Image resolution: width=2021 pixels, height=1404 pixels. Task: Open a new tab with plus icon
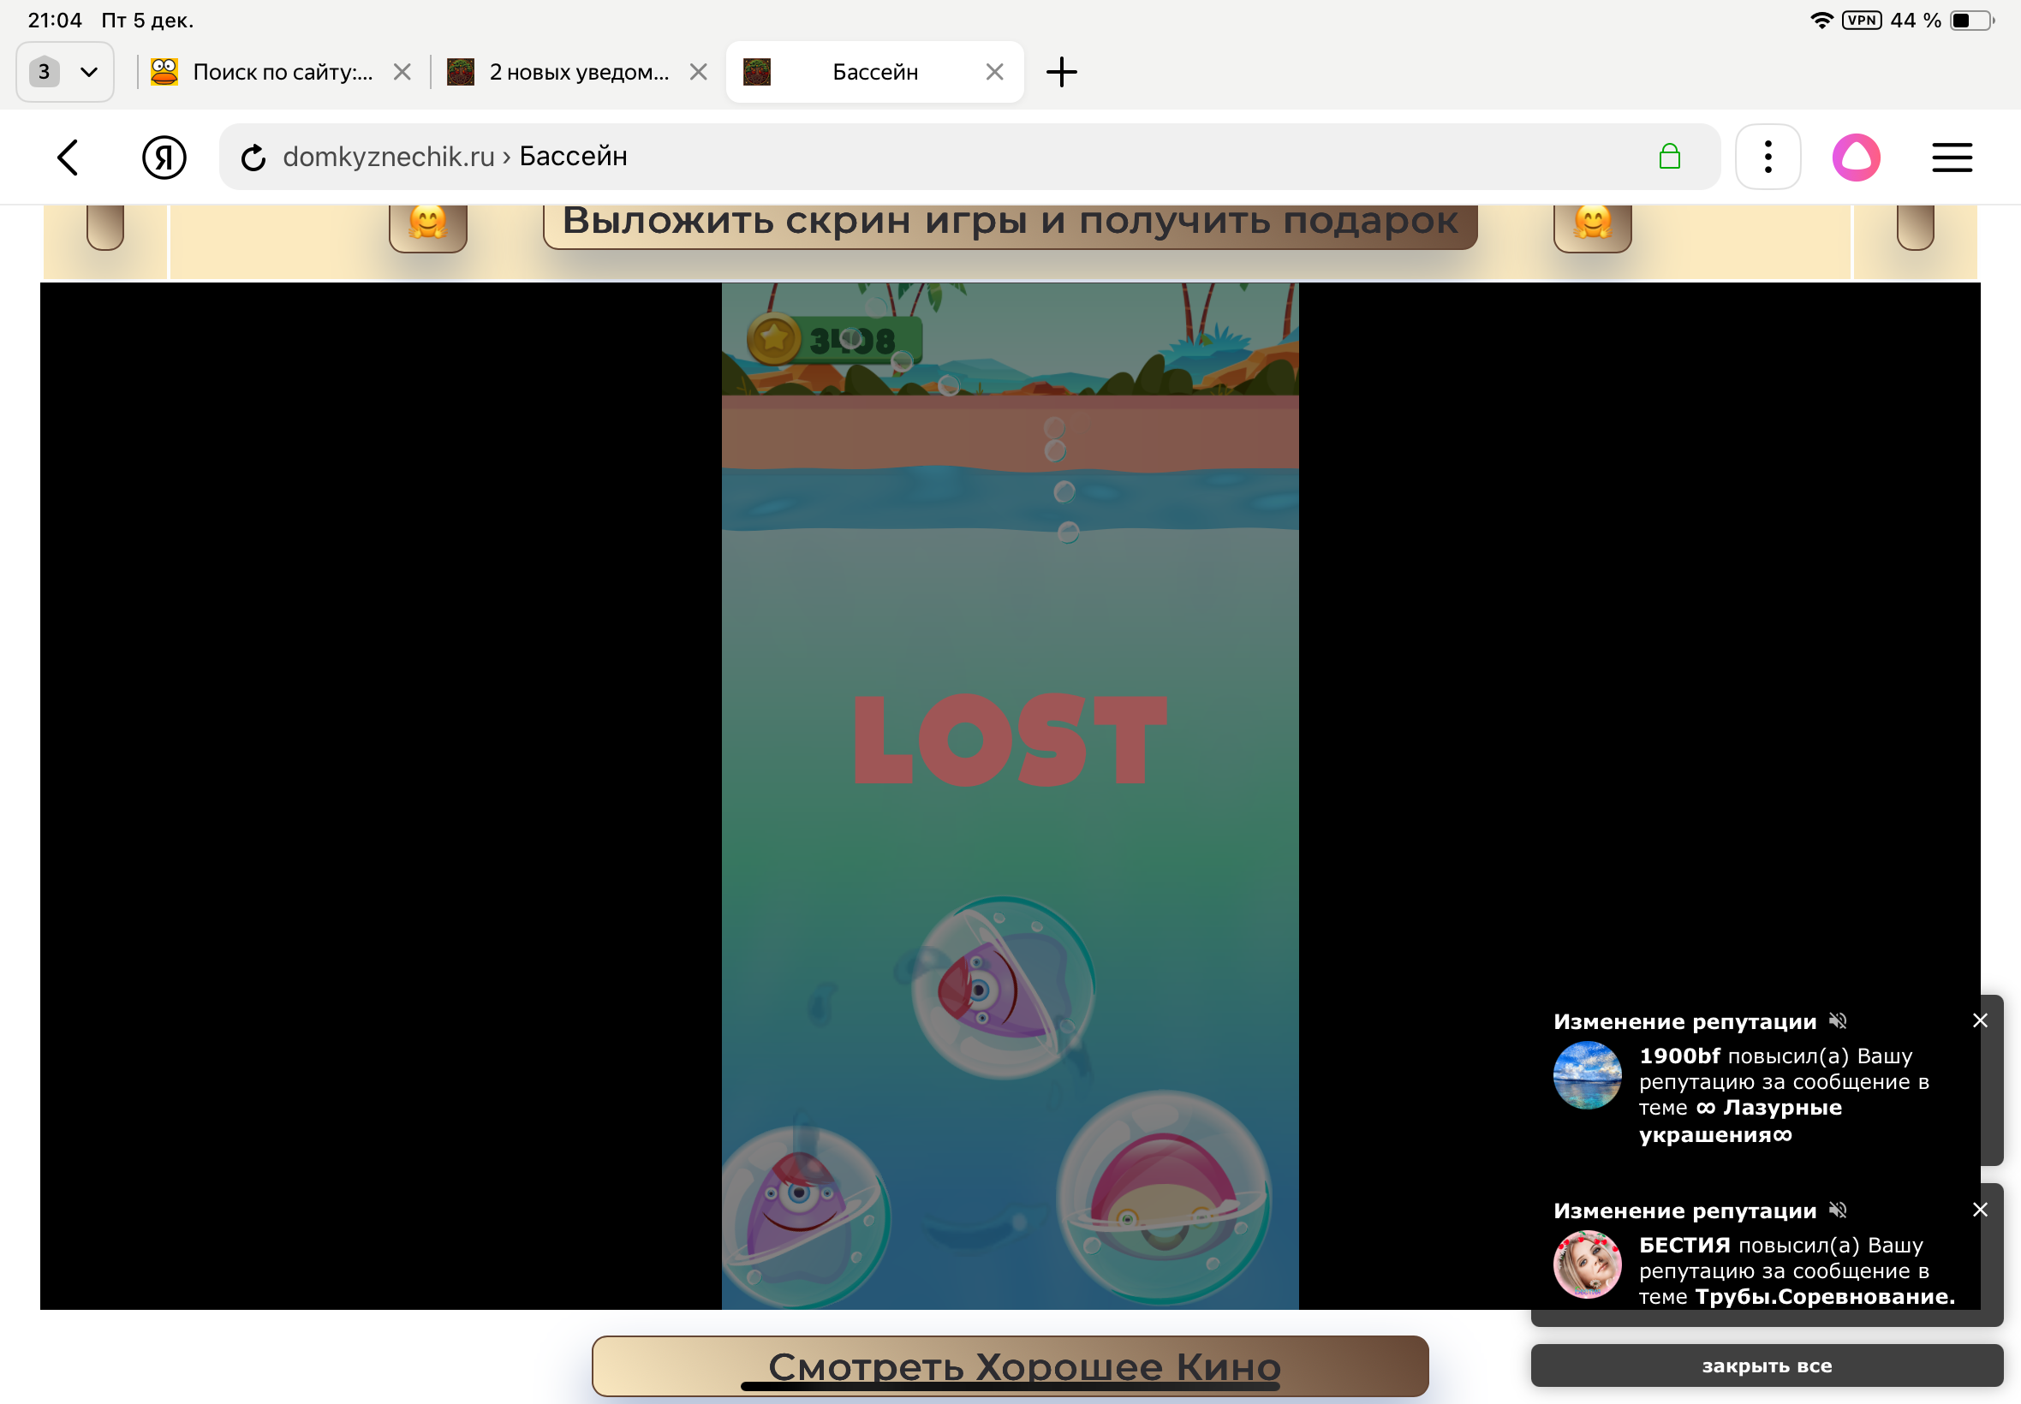tap(1061, 72)
